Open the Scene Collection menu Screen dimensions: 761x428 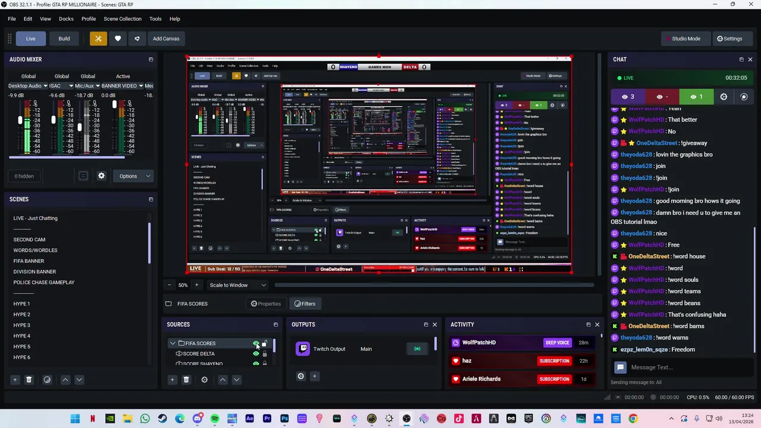coord(122,19)
